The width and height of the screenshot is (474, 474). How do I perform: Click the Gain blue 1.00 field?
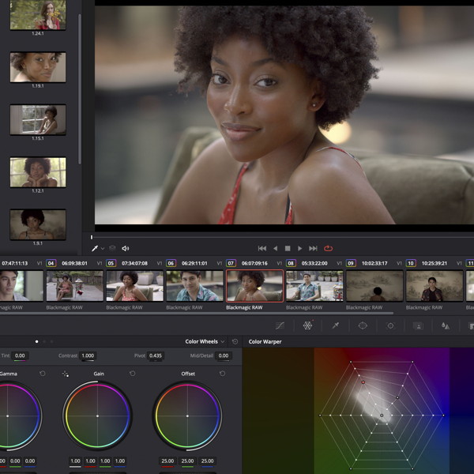point(120,461)
